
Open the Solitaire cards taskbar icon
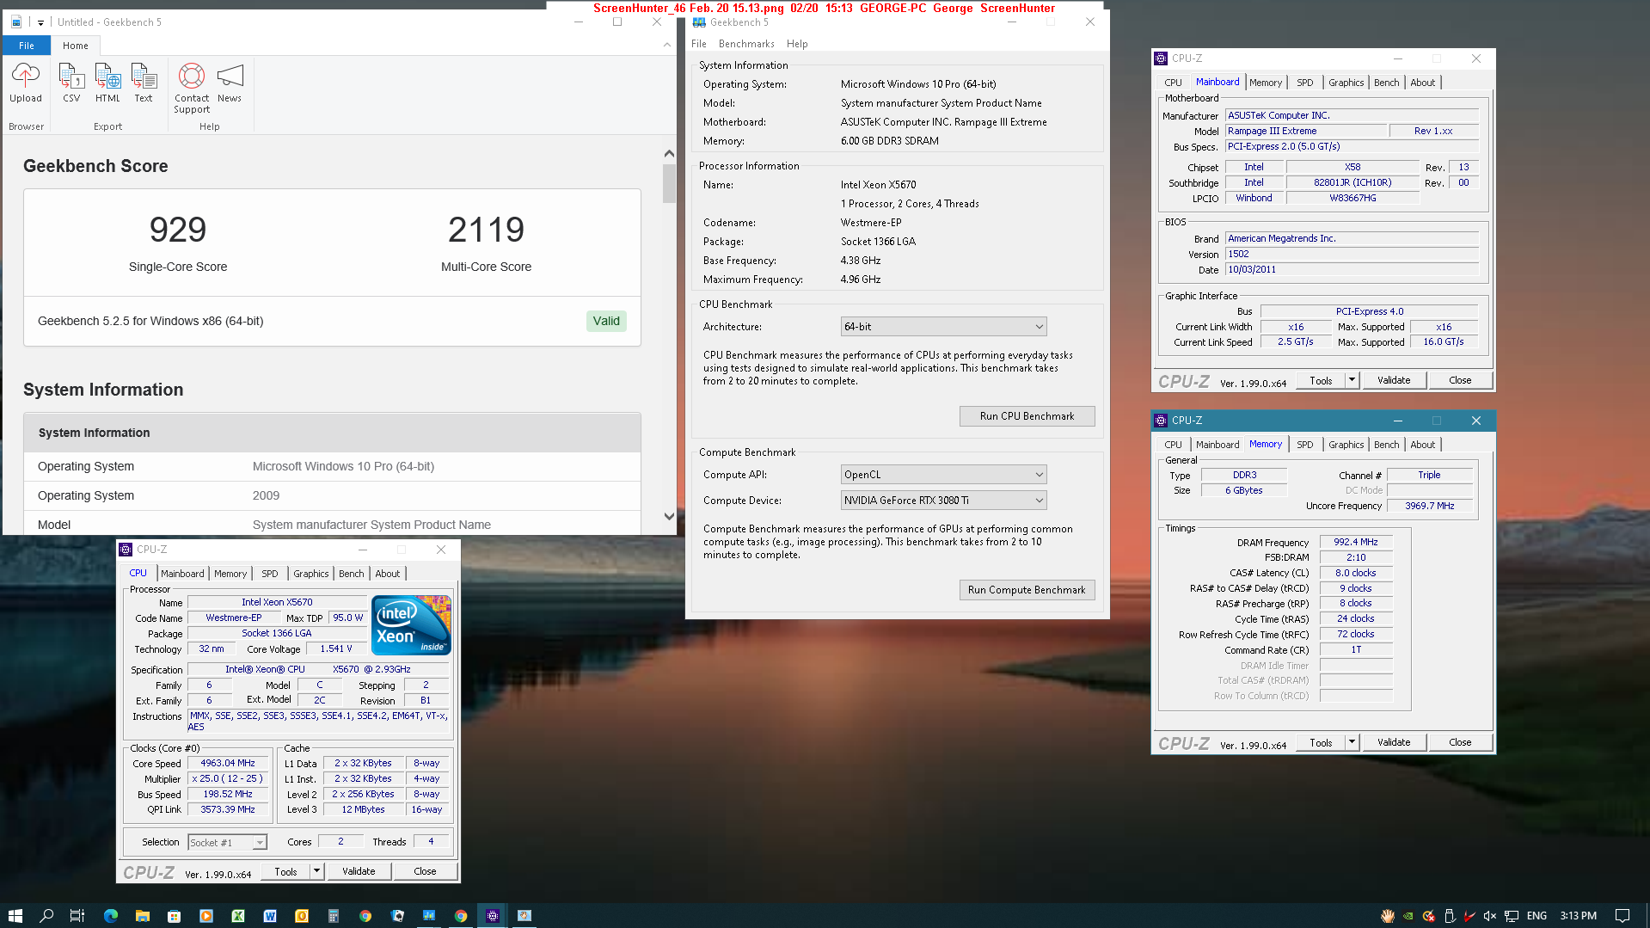click(x=397, y=916)
